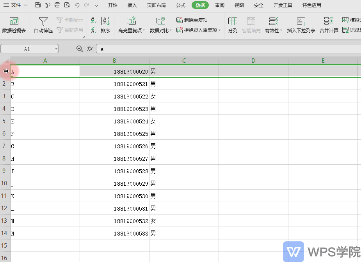This screenshot has height=262, width=361.
Task: Sort ascending with the A-Z icon
Action: pyautogui.click(x=94, y=20)
